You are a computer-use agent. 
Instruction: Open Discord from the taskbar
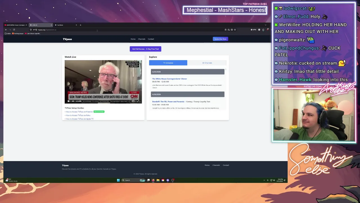click(168, 180)
